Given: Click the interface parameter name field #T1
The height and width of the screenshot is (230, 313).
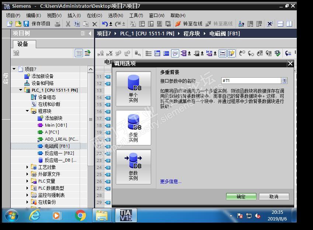Looking at the screenshot, I should point(251,81).
